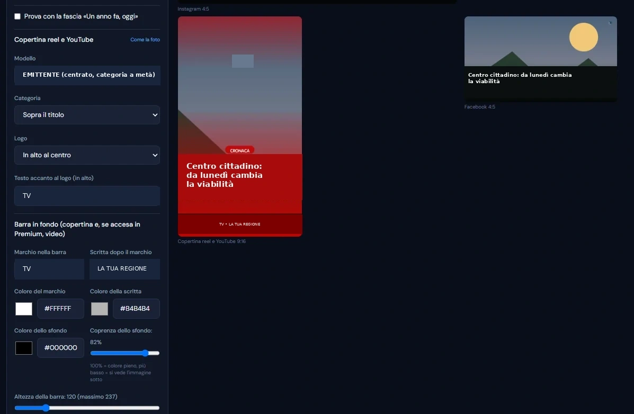
Task: Click the 'Come la foto' link
Action: pyautogui.click(x=145, y=40)
